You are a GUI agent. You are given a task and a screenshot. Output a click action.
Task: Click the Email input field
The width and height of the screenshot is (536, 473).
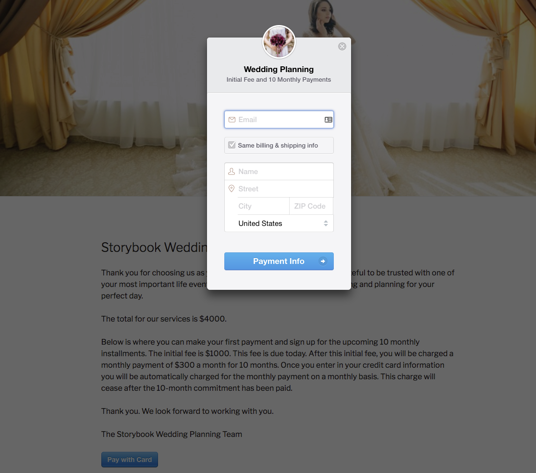[279, 119]
